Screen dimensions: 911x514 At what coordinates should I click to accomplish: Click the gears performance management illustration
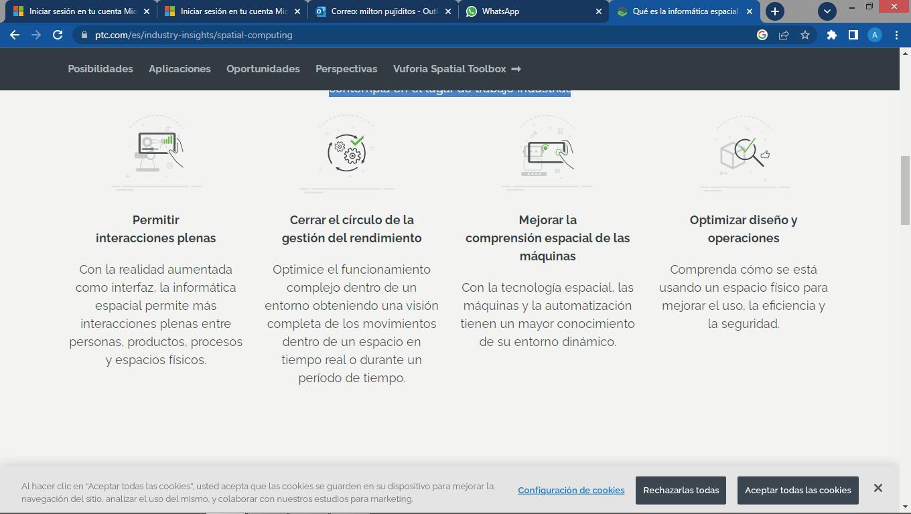tap(347, 153)
